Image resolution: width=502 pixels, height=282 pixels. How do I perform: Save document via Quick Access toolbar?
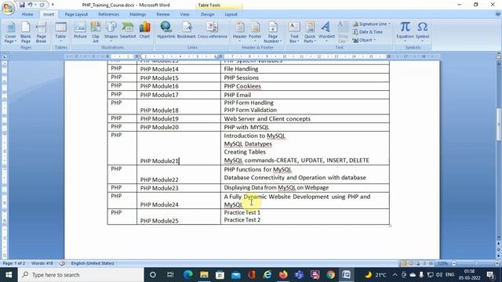(x=22, y=5)
